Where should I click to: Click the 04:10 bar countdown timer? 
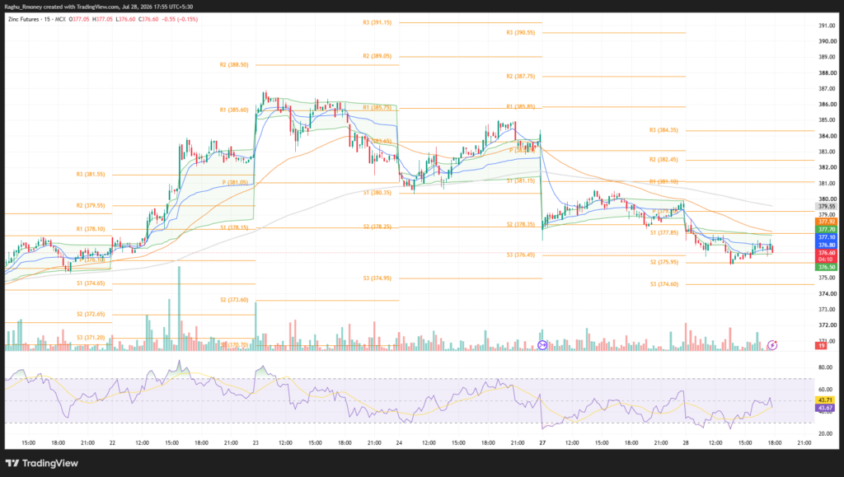[826, 260]
